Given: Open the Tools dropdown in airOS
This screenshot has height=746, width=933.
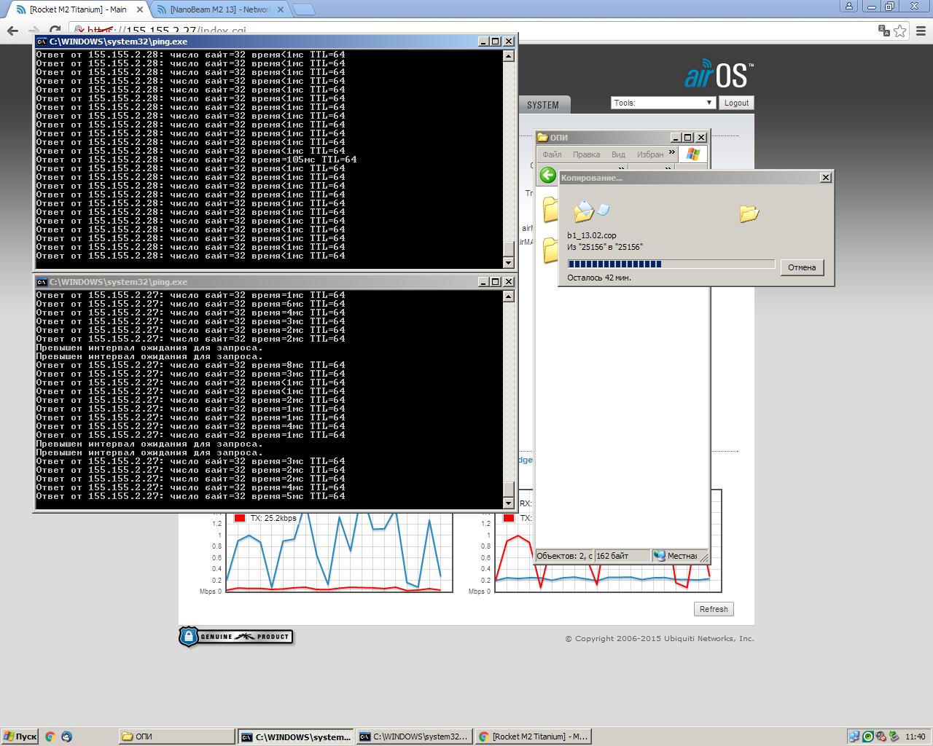Looking at the screenshot, I should click(663, 103).
